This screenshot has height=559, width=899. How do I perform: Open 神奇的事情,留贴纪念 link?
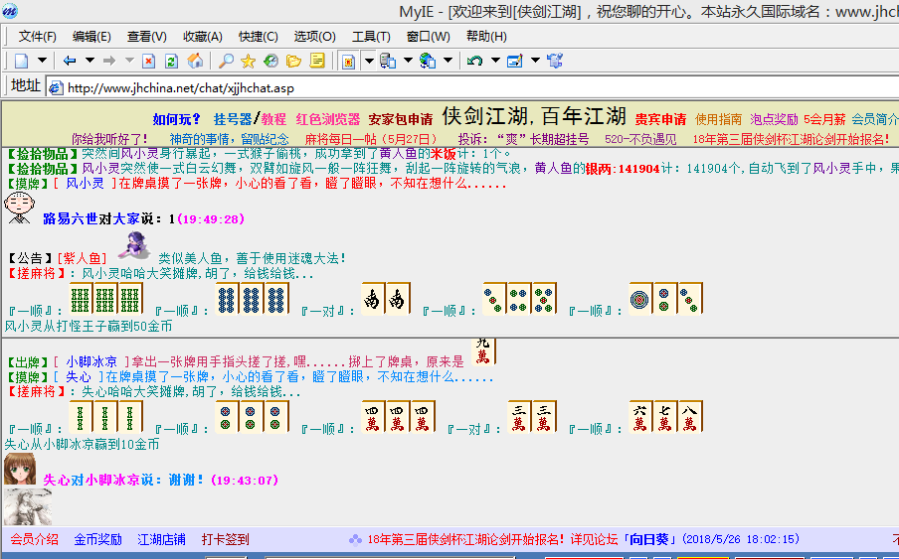pos(230,139)
